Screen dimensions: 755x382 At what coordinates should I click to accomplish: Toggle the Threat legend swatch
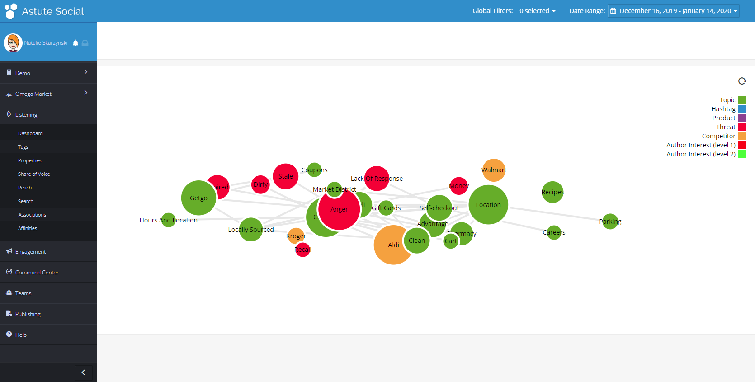coord(742,127)
